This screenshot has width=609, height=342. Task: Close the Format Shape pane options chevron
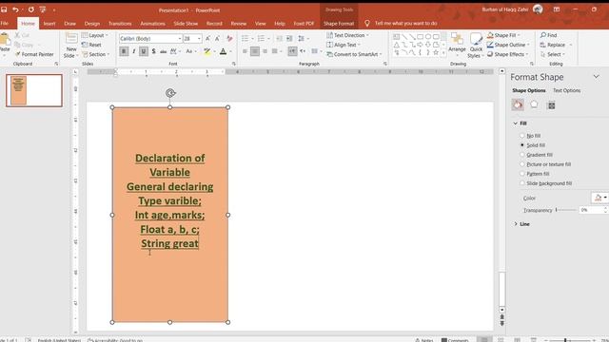coord(597,77)
